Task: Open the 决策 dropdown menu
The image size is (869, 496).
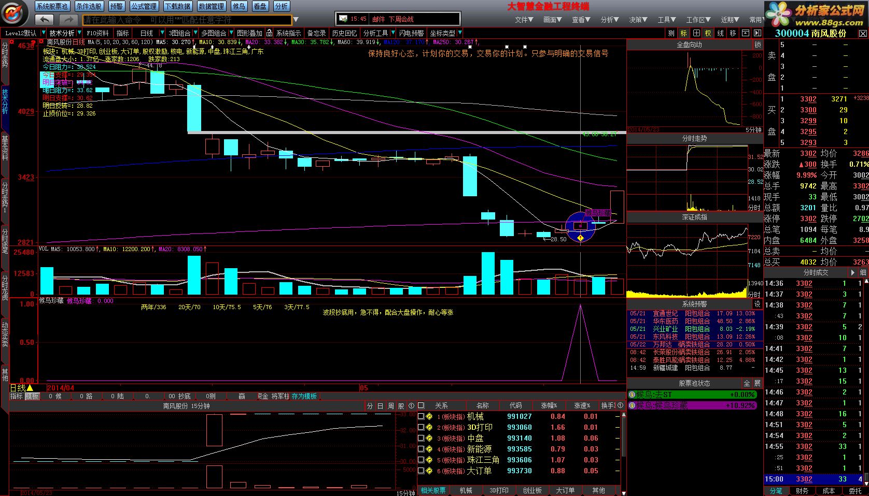Action: click(x=638, y=20)
